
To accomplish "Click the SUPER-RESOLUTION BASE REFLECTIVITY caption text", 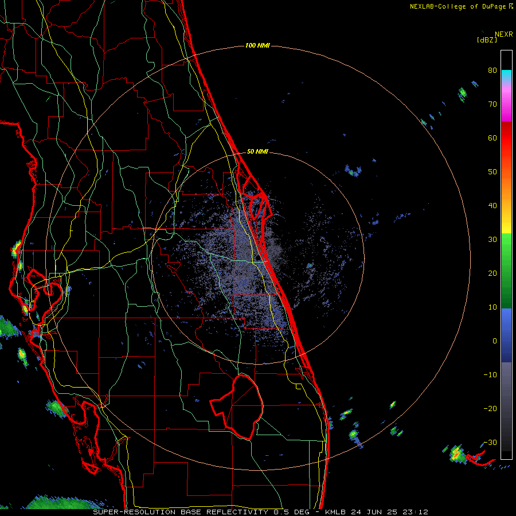I will pos(181,512).
